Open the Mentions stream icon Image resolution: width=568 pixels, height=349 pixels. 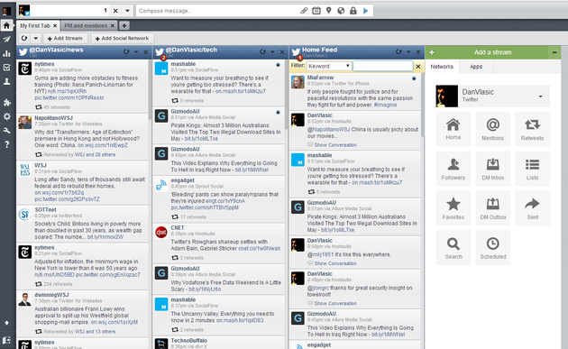pos(492,129)
